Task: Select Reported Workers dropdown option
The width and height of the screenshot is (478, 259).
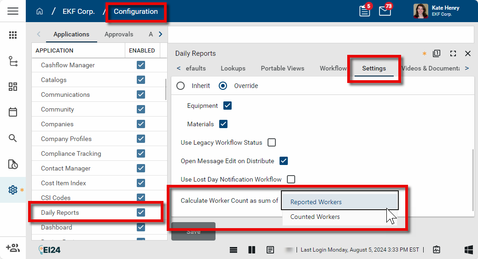Action: pyautogui.click(x=316, y=202)
